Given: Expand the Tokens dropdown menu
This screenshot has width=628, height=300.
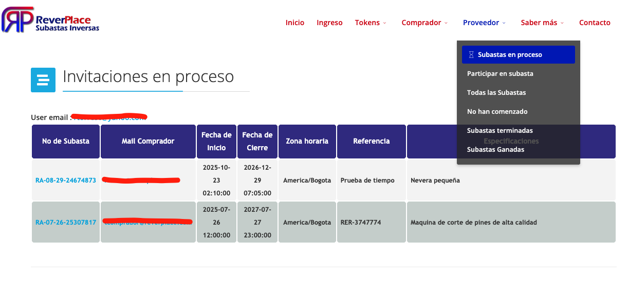Looking at the screenshot, I should pos(370,23).
